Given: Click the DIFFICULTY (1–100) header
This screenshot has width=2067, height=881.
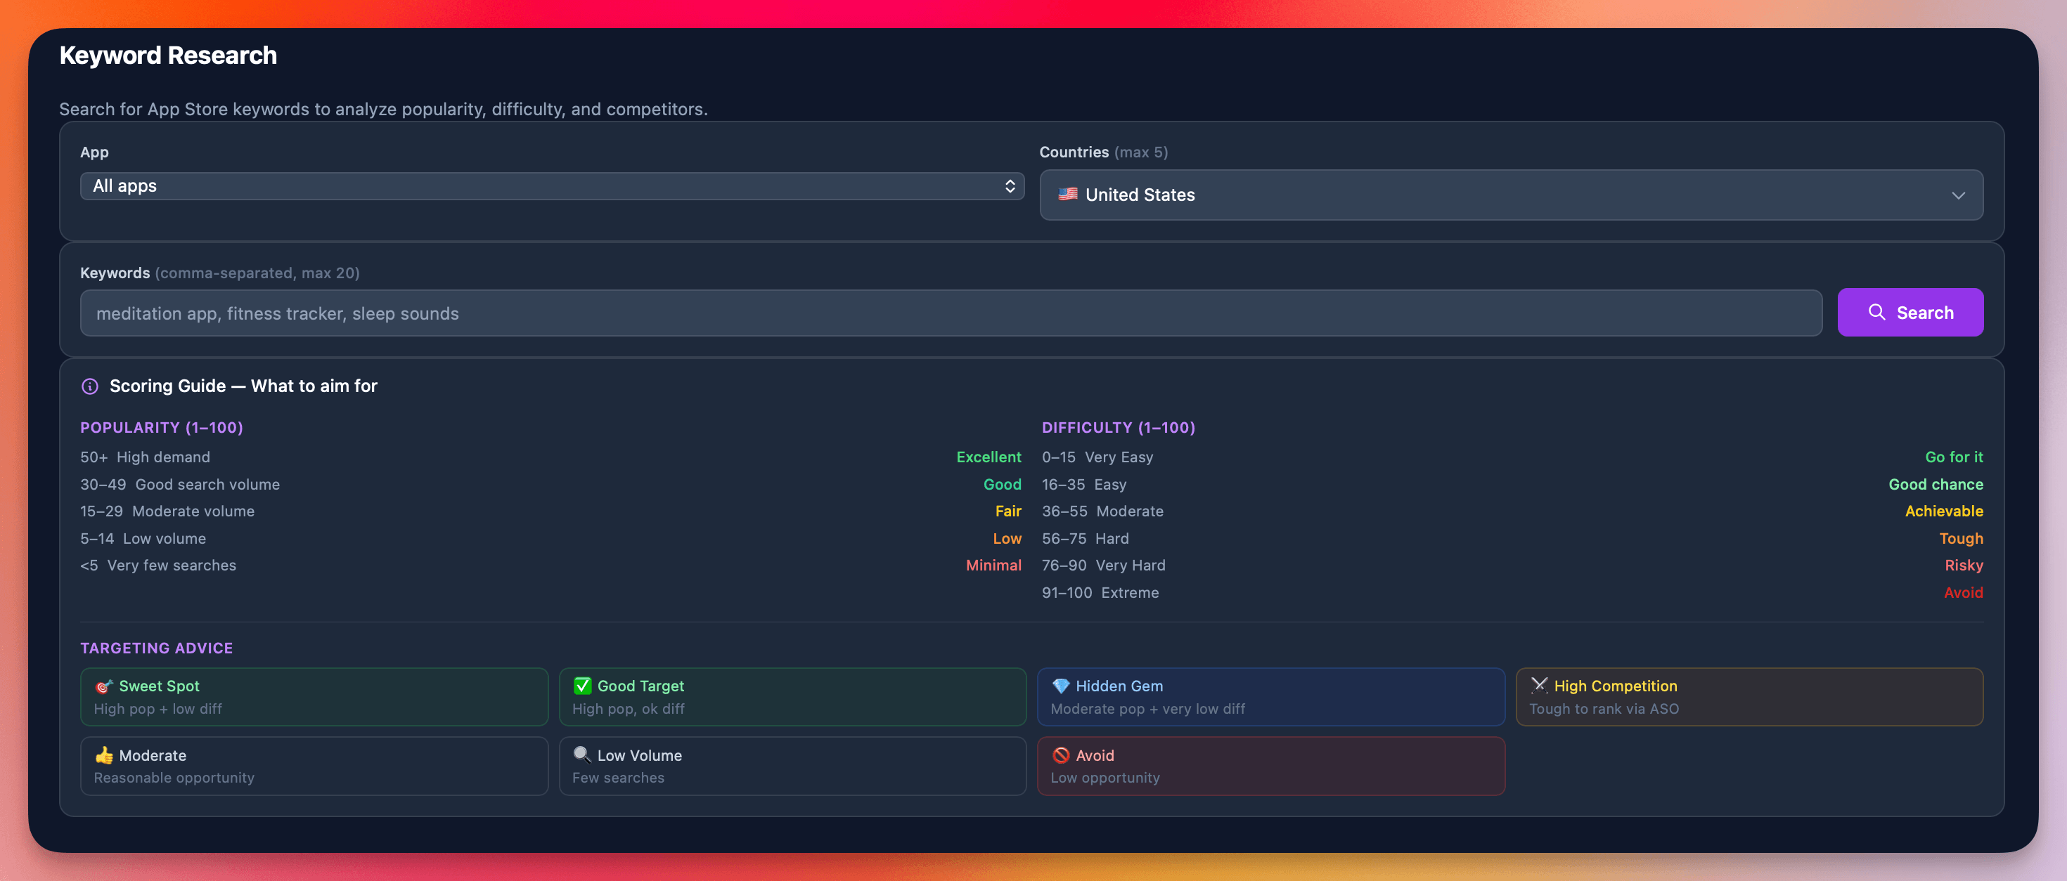Looking at the screenshot, I should [1119, 427].
